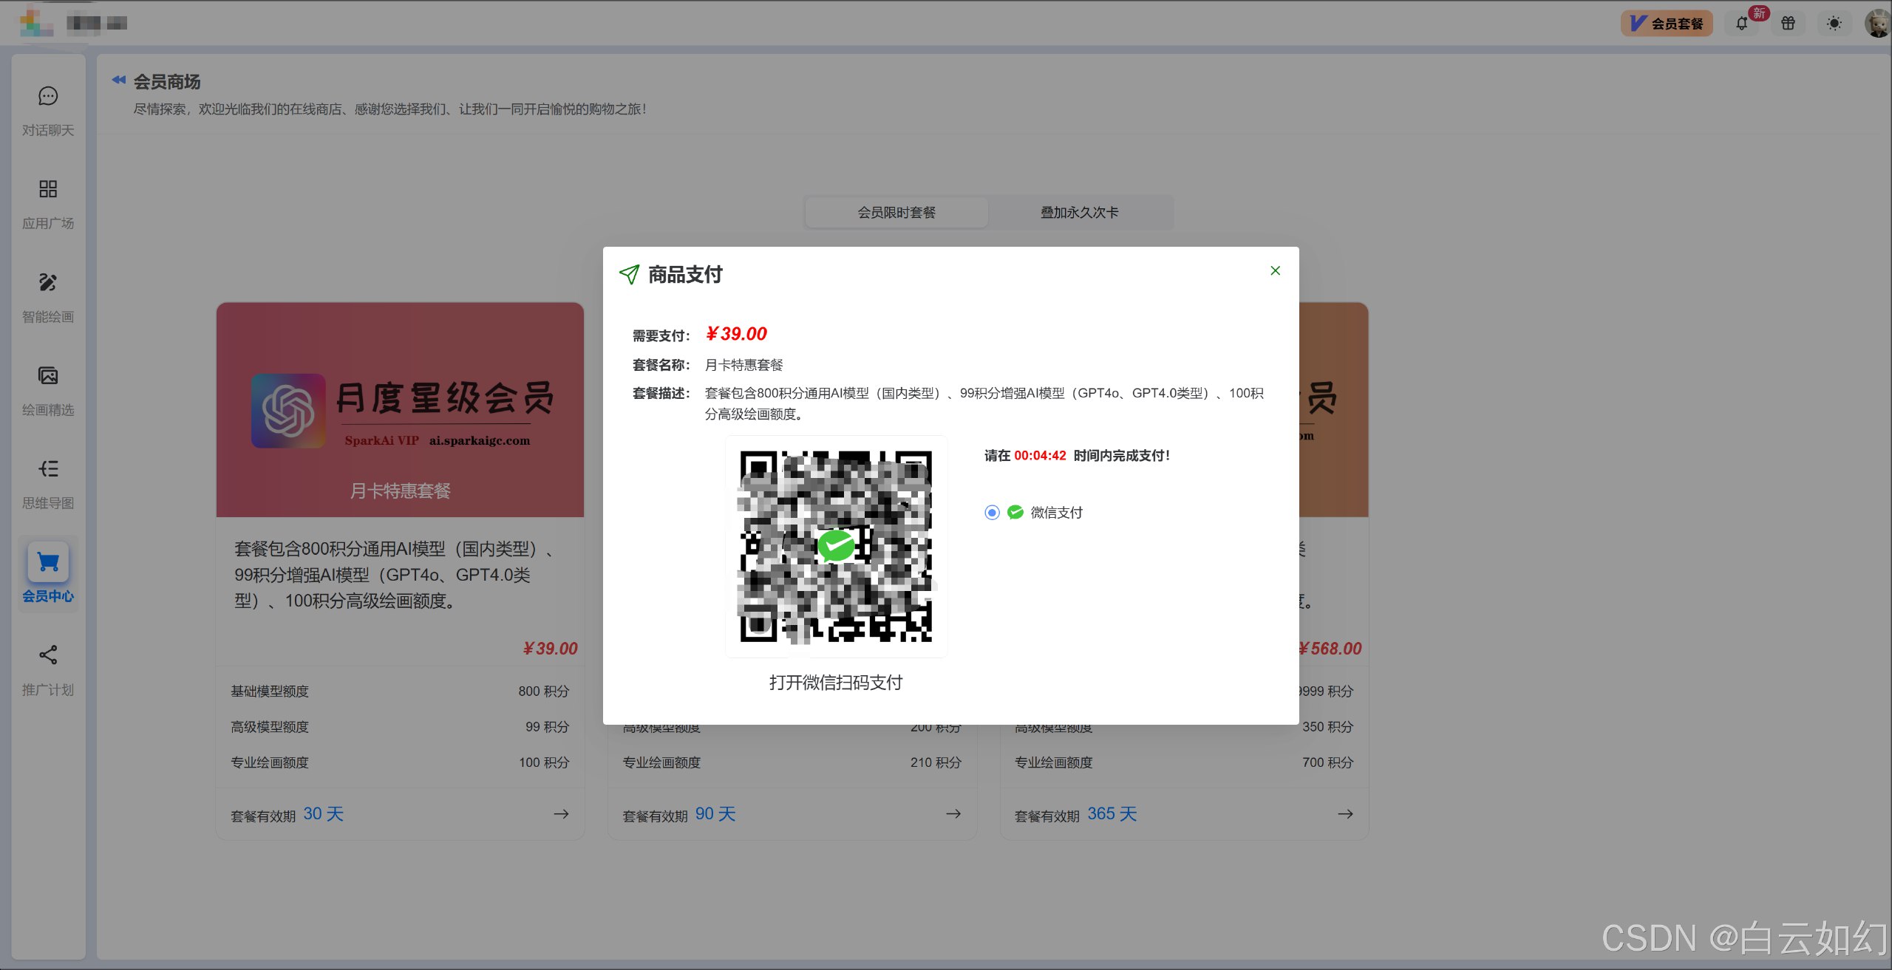This screenshot has height=970, width=1892.
Task: Scan-click the WeChat payment QR code
Action: pyautogui.click(x=836, y=546)
